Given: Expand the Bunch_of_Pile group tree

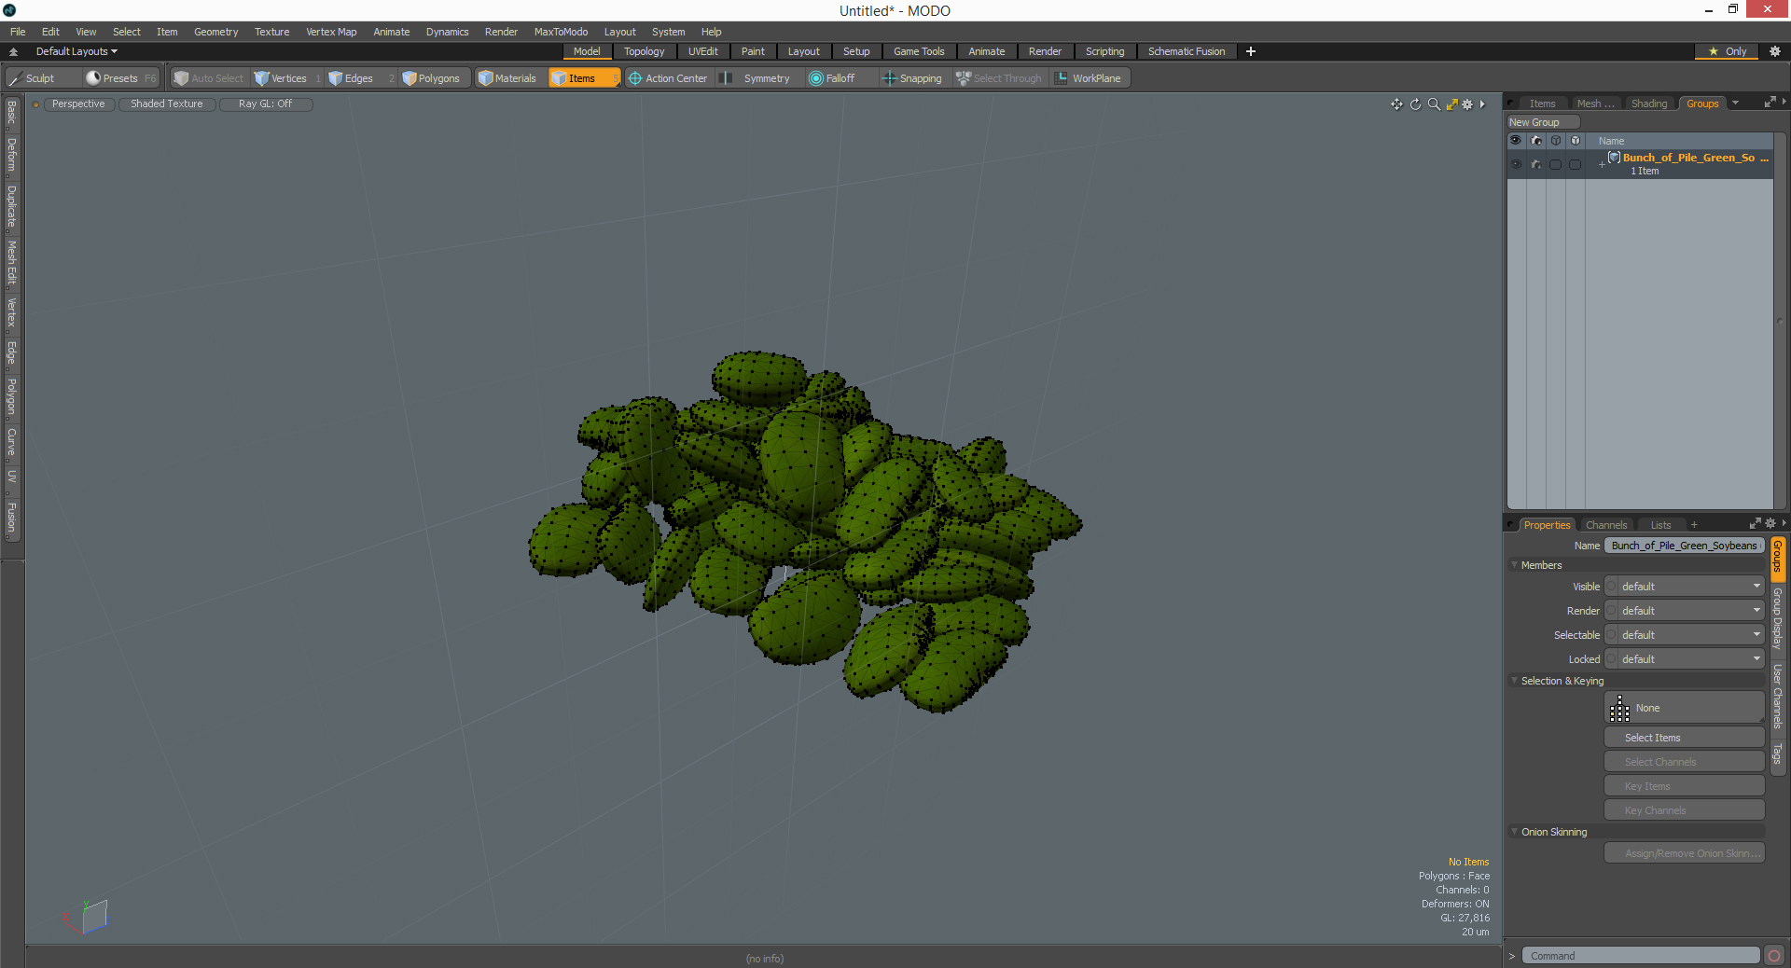Looking at the screenshot, I should (x=1602, y=165).
